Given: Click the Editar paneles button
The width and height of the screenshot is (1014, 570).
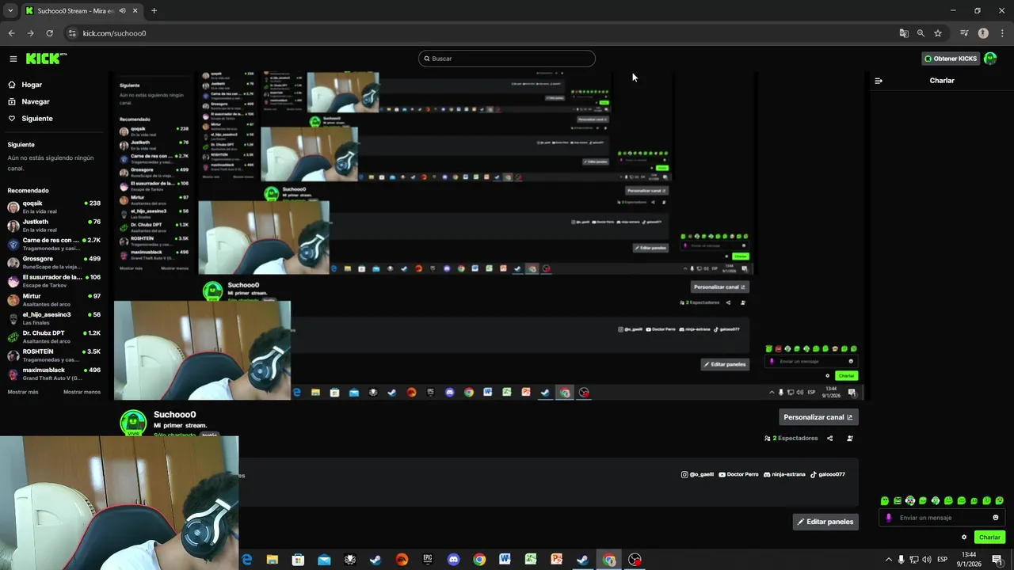Looking at the screenshot, I should (825, 522).
